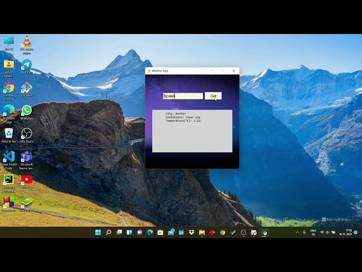Viewport: 362px width, 272px height.
Task: Select Google Chrome desktop icon
Action: (9, 91)
